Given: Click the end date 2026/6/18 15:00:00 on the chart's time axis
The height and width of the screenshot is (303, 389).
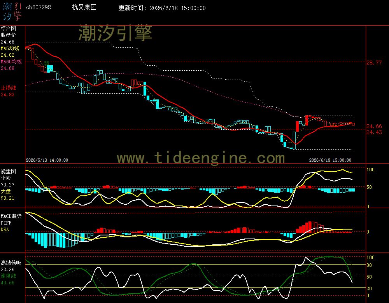Looking at the screenshot, I should tap(330, 160).
